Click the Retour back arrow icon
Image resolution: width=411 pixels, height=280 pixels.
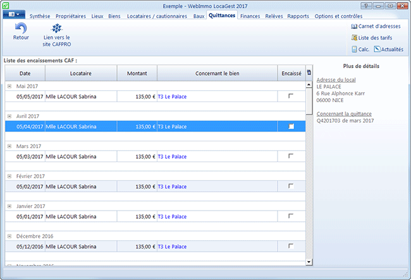(20, 28)
